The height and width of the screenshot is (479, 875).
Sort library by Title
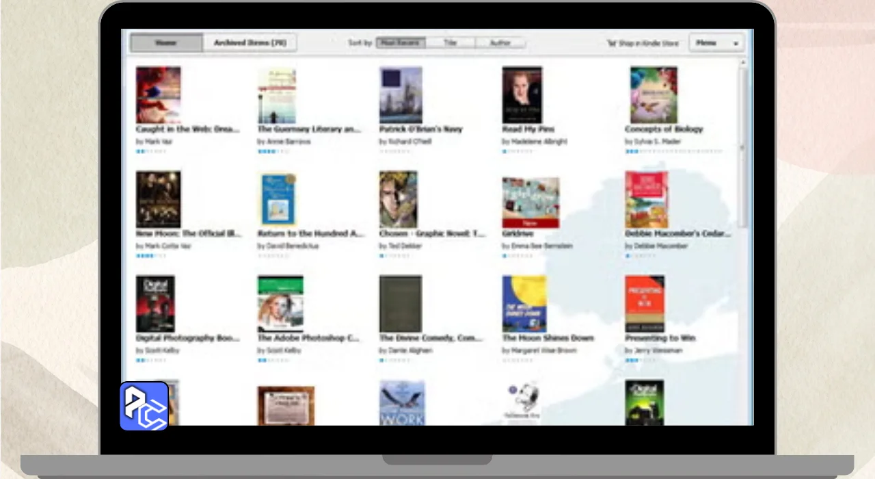450,42
